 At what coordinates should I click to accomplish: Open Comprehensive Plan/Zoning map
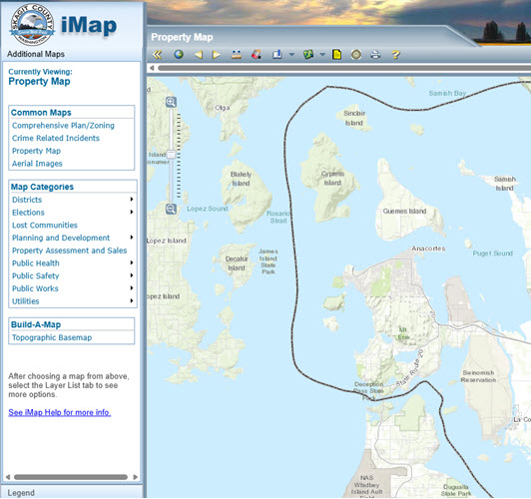click(x=63, y=126)
